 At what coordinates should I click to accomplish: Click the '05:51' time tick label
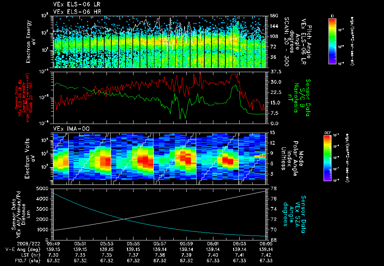pos(80,244)
